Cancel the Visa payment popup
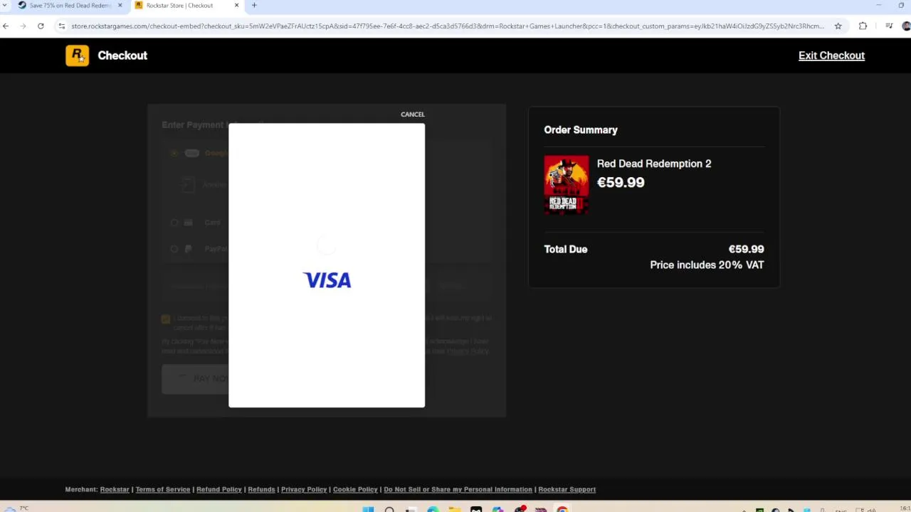This screenshot has height=512, width=911. coord(412,114)
